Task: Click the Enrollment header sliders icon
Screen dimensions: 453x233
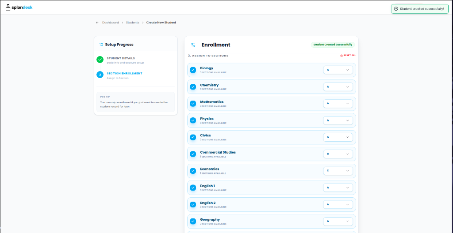Action: 193,45
